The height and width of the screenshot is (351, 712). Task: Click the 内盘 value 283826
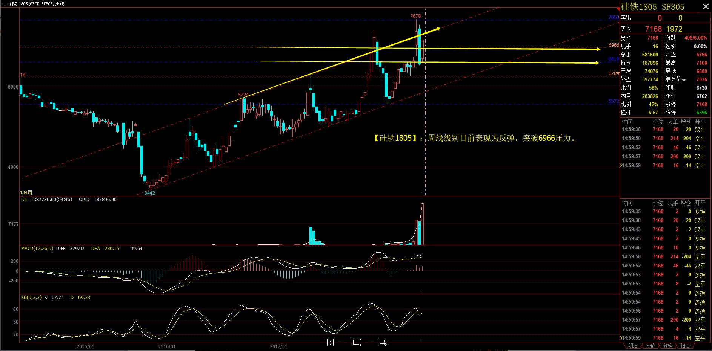[x=650, y=96]
